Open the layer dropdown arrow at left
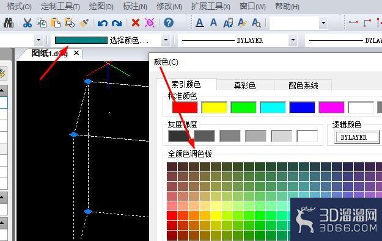Viewport: 382px width, 241px height. coord(39,40)
